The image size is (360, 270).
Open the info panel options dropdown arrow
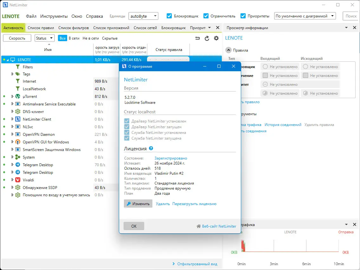346,28
